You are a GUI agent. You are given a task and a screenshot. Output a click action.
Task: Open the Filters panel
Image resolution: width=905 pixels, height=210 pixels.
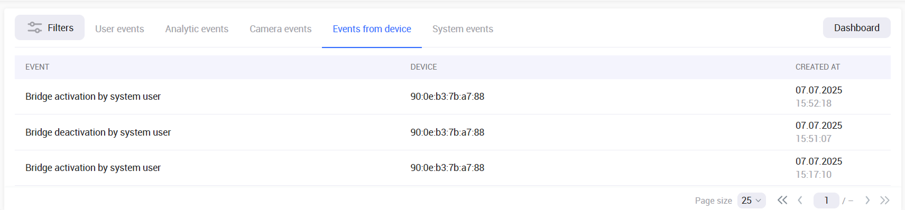click(x=50, y=27)
